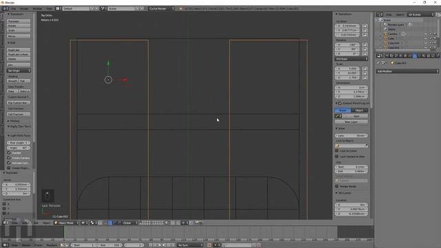Image resolution: width=441 pixels, height=248 pixels.
Task: Click the timeline editor type icon
Action: pos(5,245)
